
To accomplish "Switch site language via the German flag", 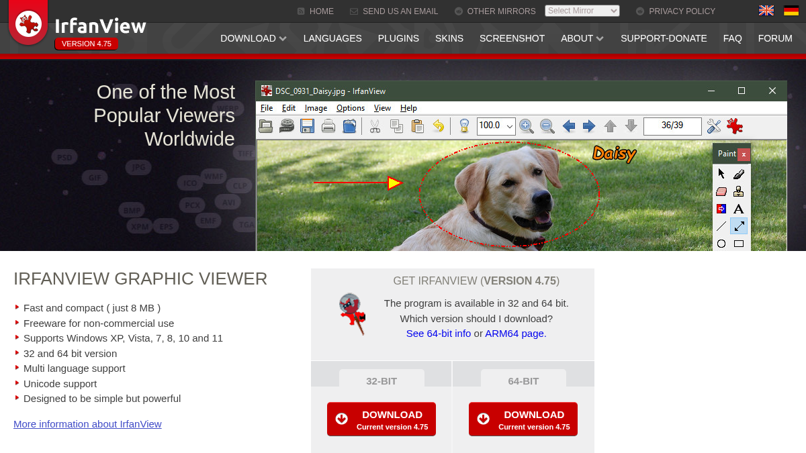I will [x=791, y=11].
